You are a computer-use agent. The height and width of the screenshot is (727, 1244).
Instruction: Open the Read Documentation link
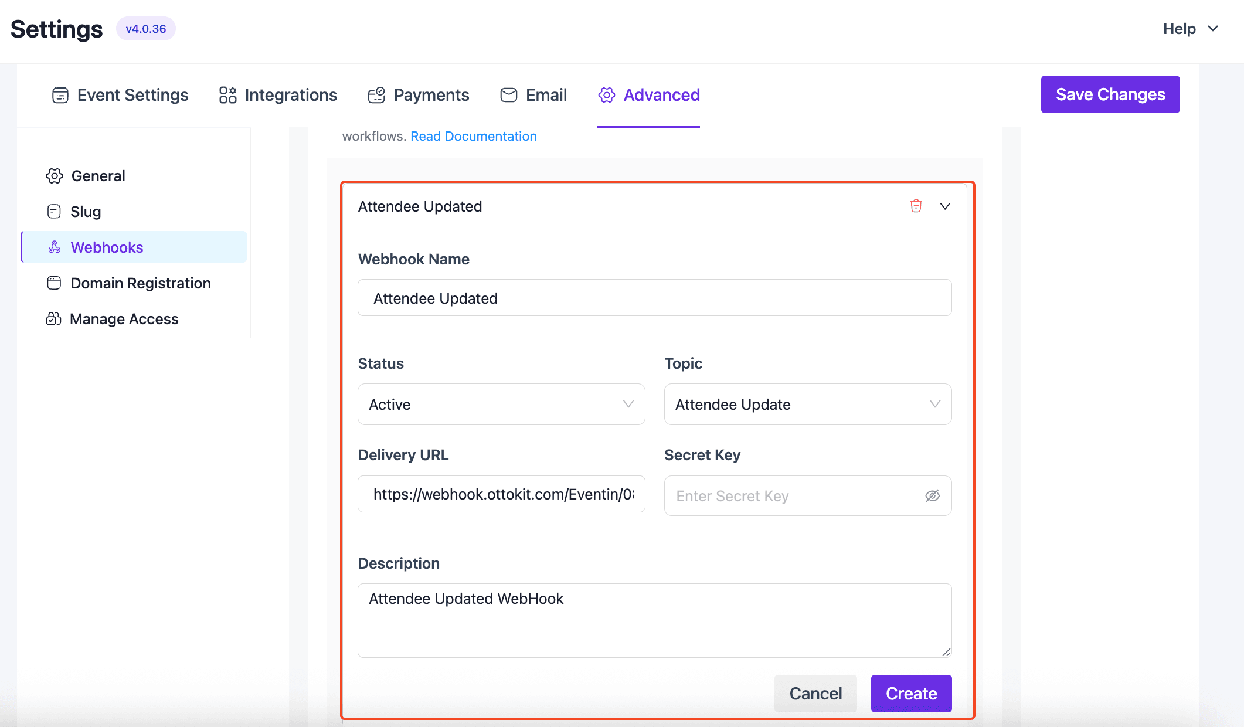(474, 136)
